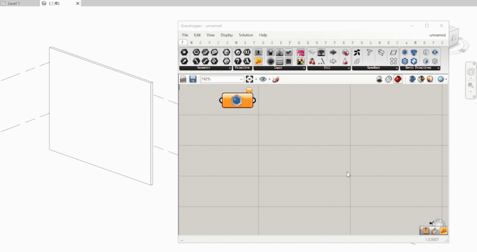Open the File menu

tap(185, 35)
